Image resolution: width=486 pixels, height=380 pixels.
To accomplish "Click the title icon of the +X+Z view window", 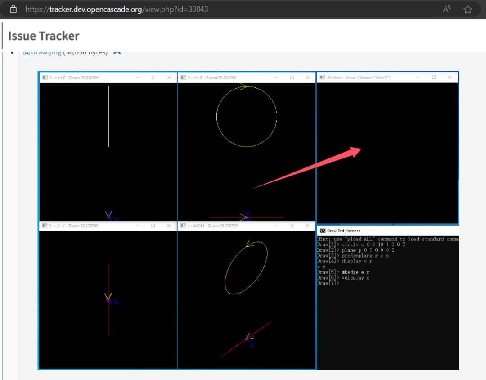I will click(45, 77).
